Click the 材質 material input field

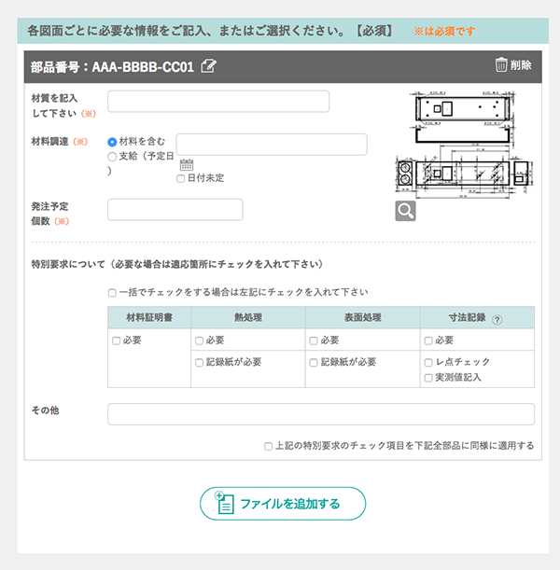click(218, 102)
